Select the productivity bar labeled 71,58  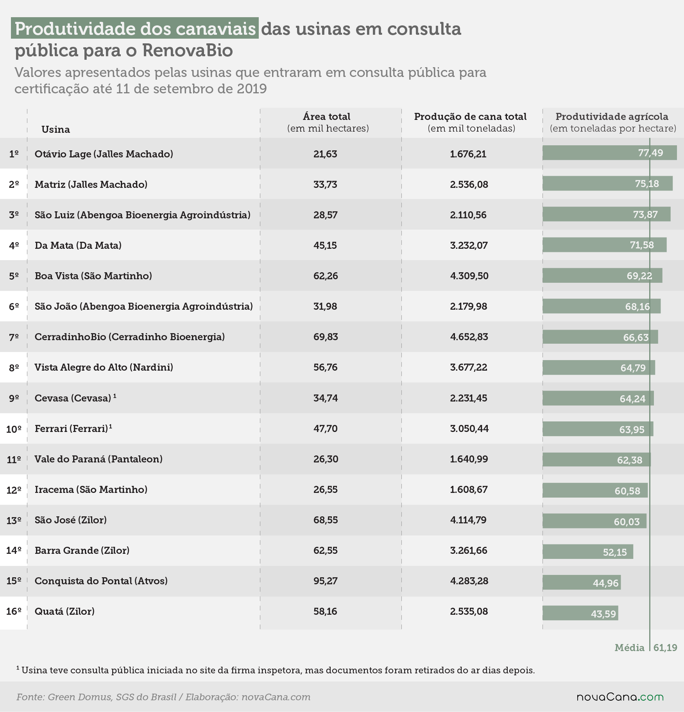(x=605, y=245)
